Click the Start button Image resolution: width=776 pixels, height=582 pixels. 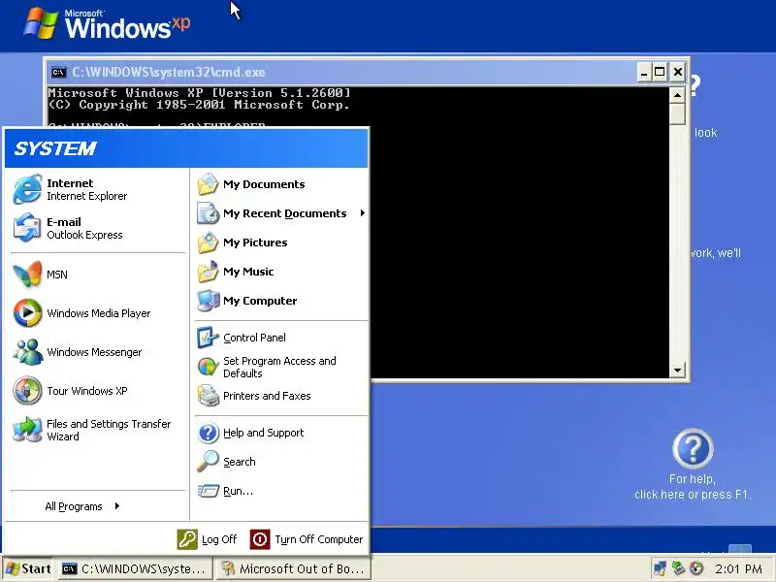[28, 568]
